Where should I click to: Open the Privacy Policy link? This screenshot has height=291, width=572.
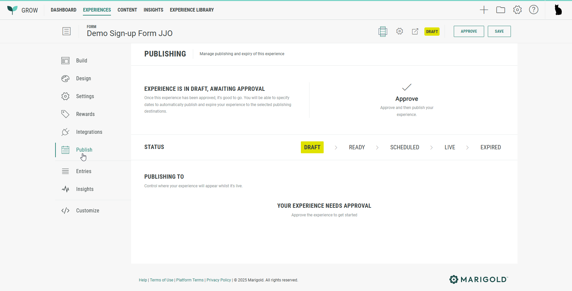click(219, 280)
